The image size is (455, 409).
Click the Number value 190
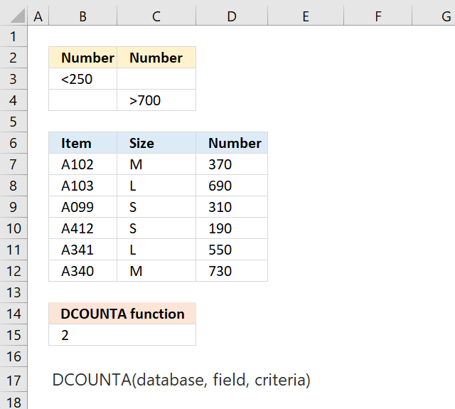(232, 228)
